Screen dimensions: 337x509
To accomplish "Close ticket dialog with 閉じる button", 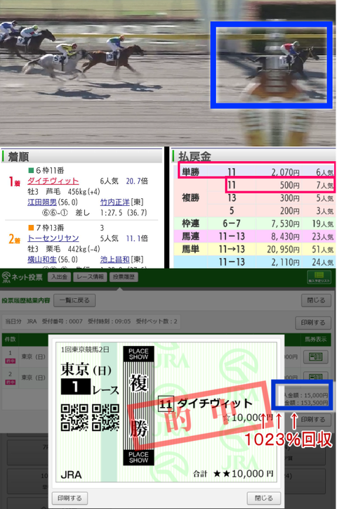I will (263, 498).
